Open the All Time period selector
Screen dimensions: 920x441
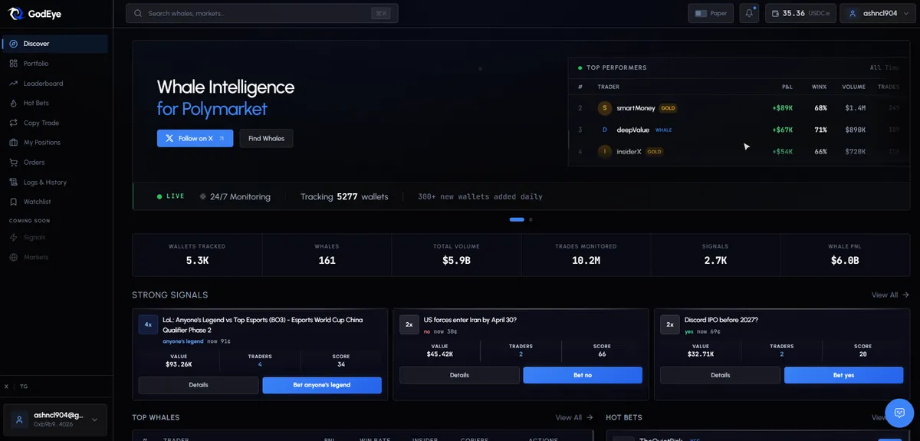[x=886, y=67]
